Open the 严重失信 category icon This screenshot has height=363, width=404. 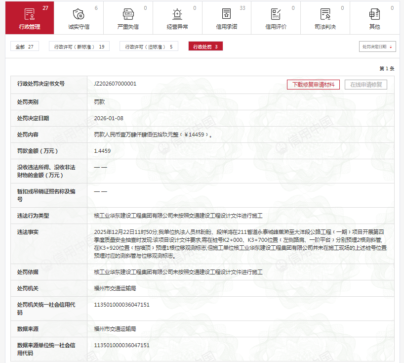coord(128,14)
